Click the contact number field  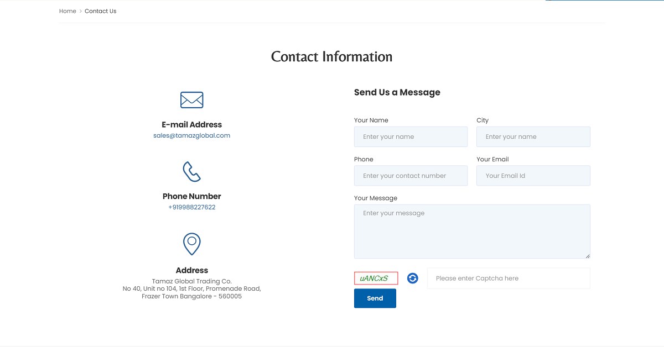411,175
